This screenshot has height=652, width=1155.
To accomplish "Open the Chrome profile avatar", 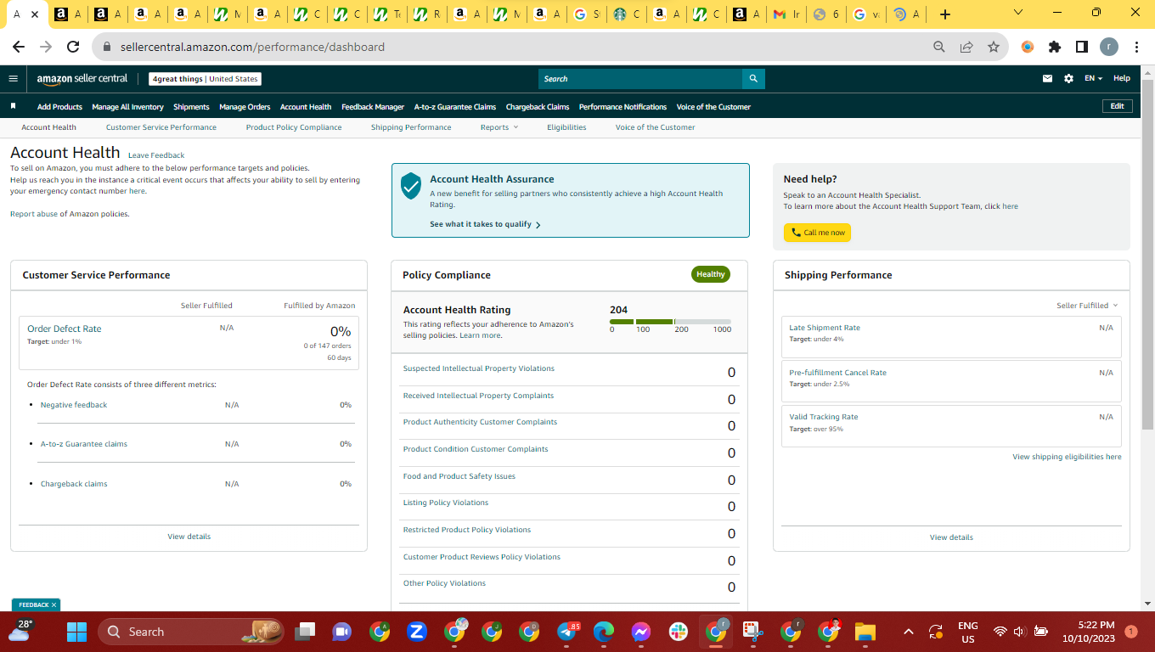I will 1109,48.
